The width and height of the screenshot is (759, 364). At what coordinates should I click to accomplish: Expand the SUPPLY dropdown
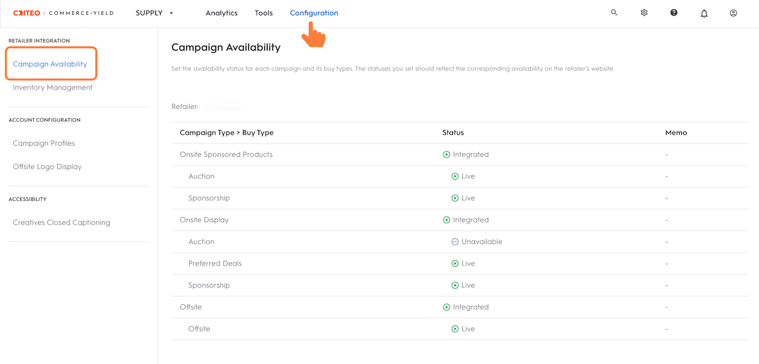(x=154, y=13)
